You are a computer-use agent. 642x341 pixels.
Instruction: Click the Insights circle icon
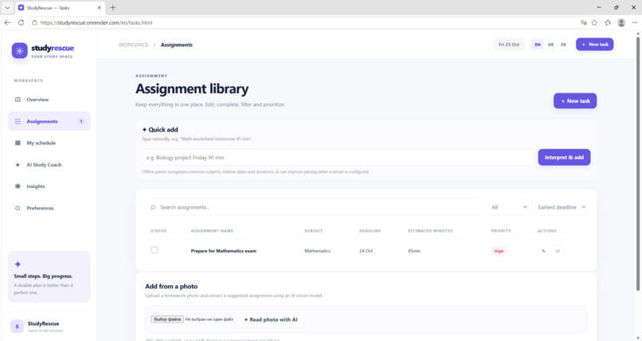click(x=18, y=186)
